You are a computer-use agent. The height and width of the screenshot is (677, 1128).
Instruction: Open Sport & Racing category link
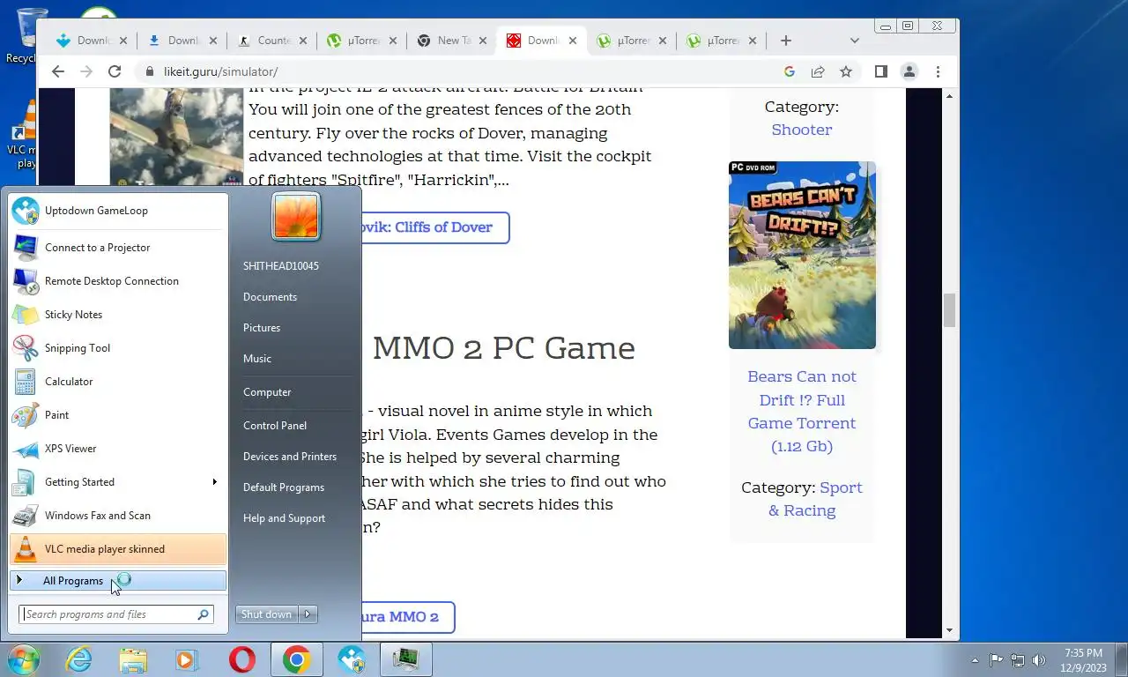pyautogui.click(x=815, y=499)
